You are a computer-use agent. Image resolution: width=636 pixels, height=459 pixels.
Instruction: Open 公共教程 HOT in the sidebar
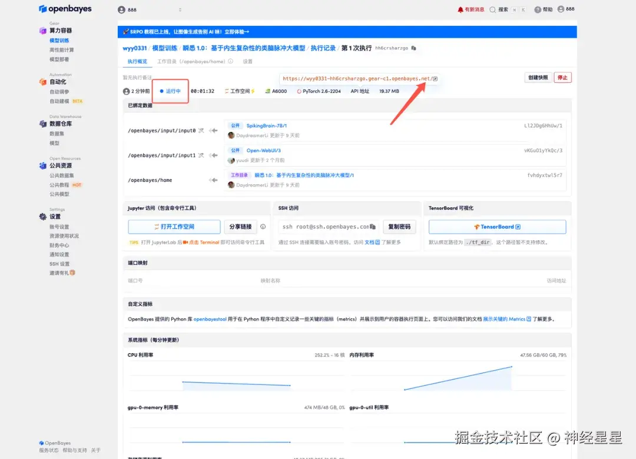(65, 185)
